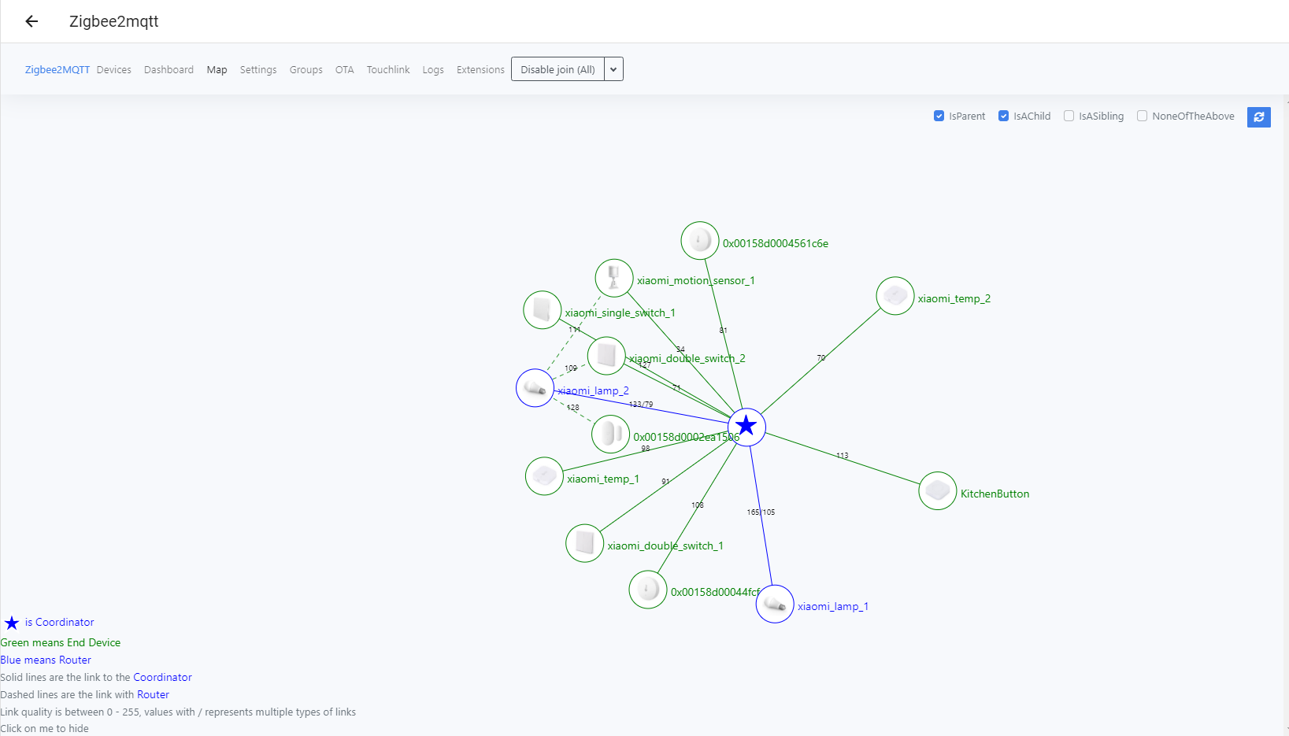Open the Settings tab
This screenshot has width=1289, height=736.
[258, 70]
